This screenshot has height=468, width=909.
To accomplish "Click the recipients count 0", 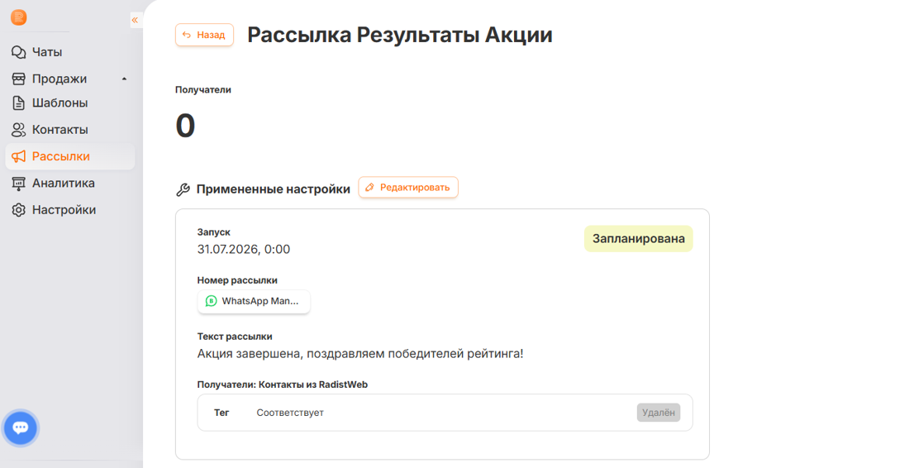I will coord(185,125).
